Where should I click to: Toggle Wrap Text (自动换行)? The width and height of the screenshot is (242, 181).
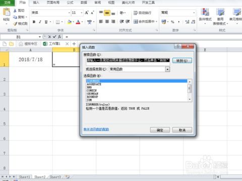pos(142,13)
